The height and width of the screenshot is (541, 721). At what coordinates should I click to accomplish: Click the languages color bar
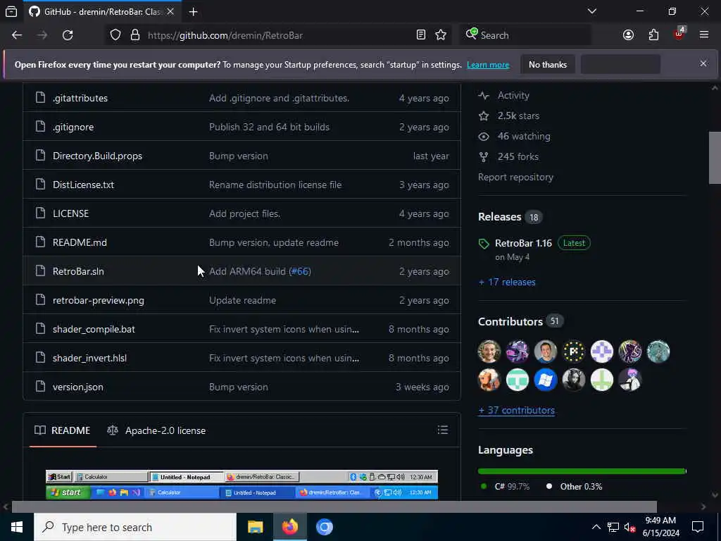pos(582,471)
